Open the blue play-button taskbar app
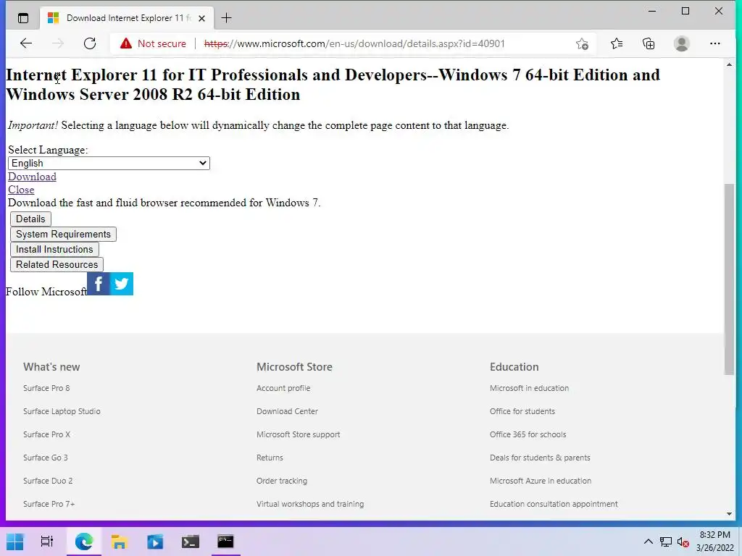This screenshot has width=742, height=556. coord(155,542)
